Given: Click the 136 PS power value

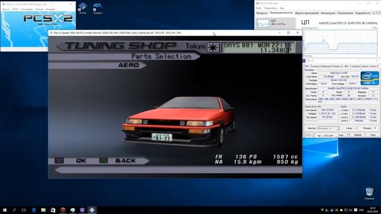Looking at the screenshot, I should [246, 157].
